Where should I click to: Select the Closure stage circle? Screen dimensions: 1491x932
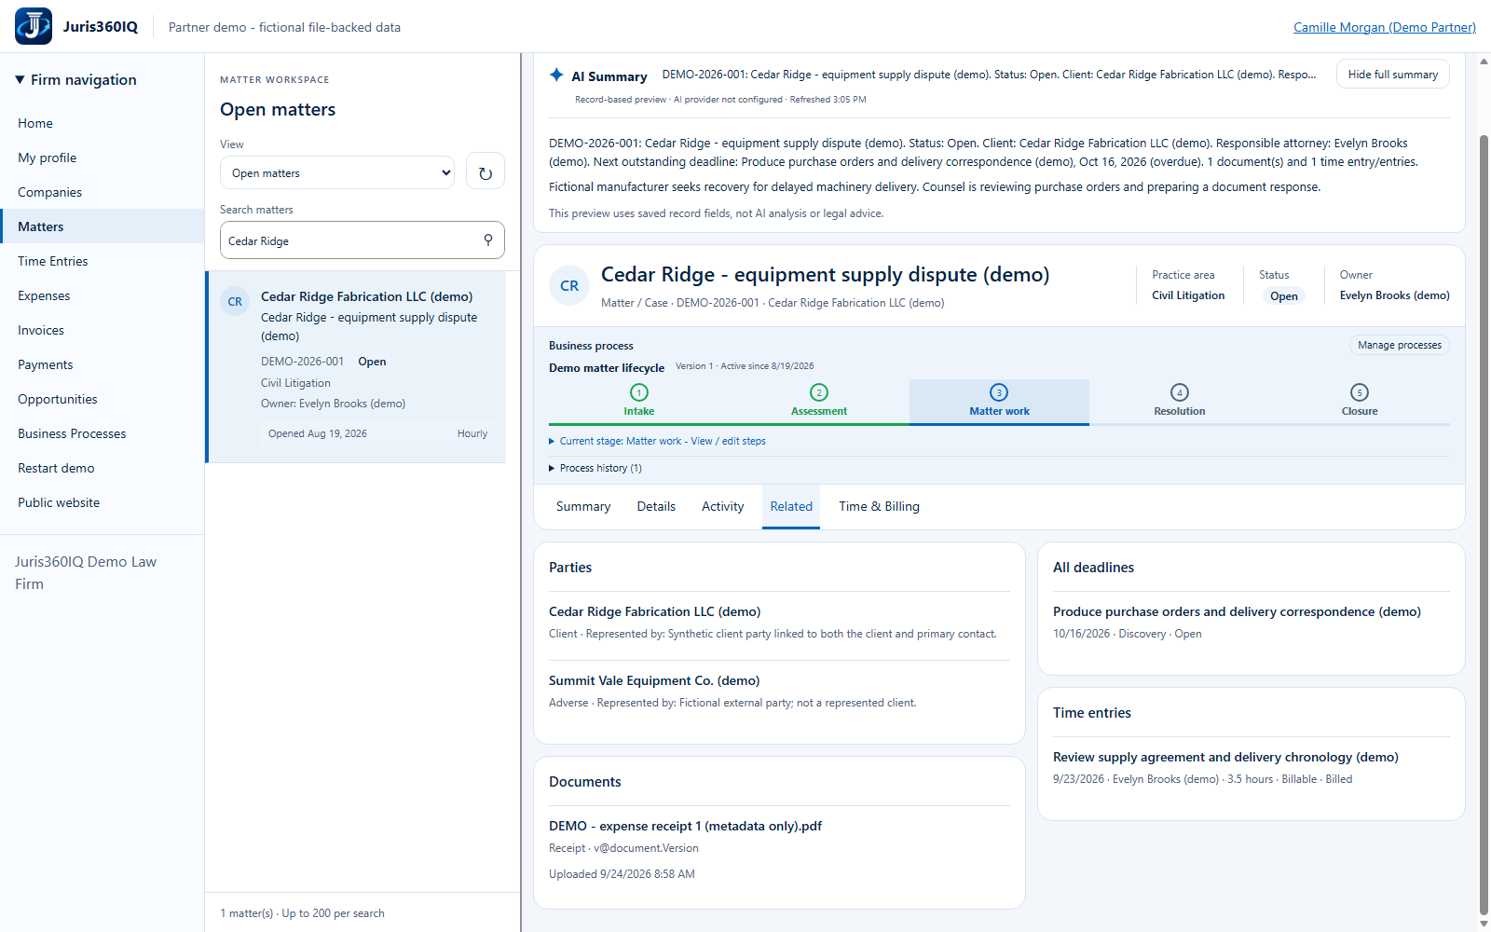(1360, 392)
